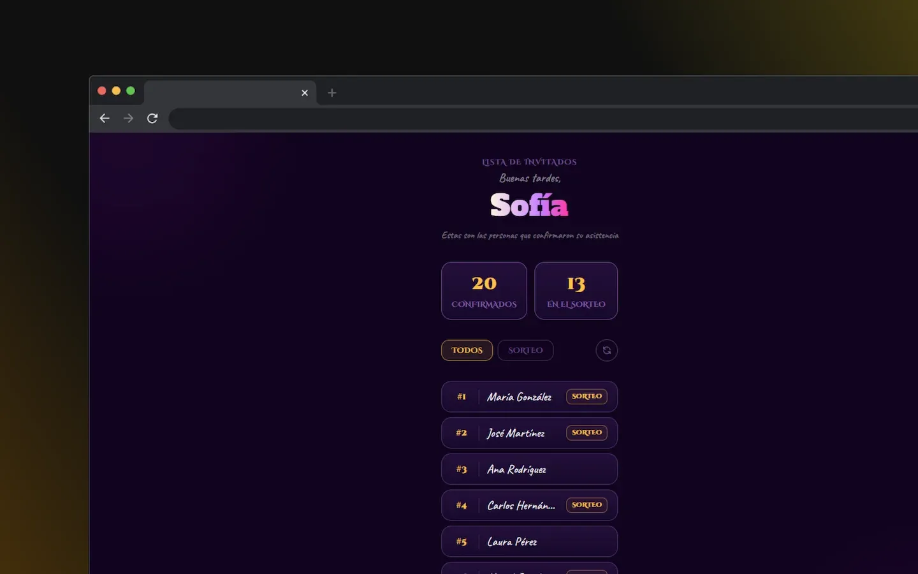
Task: Select guest row José Martínez
Action: tap(529, 433)
